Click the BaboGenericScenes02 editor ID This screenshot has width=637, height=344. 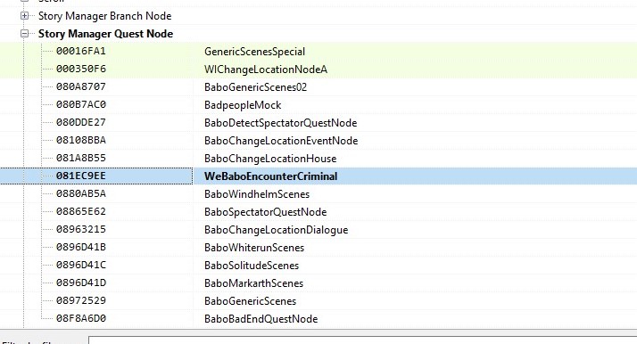click(x=255, y=87)
